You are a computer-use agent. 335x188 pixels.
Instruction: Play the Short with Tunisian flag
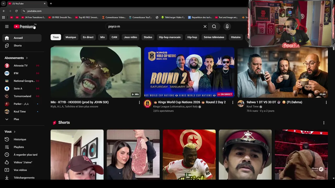pyautogui.click(x=189, y=155)
